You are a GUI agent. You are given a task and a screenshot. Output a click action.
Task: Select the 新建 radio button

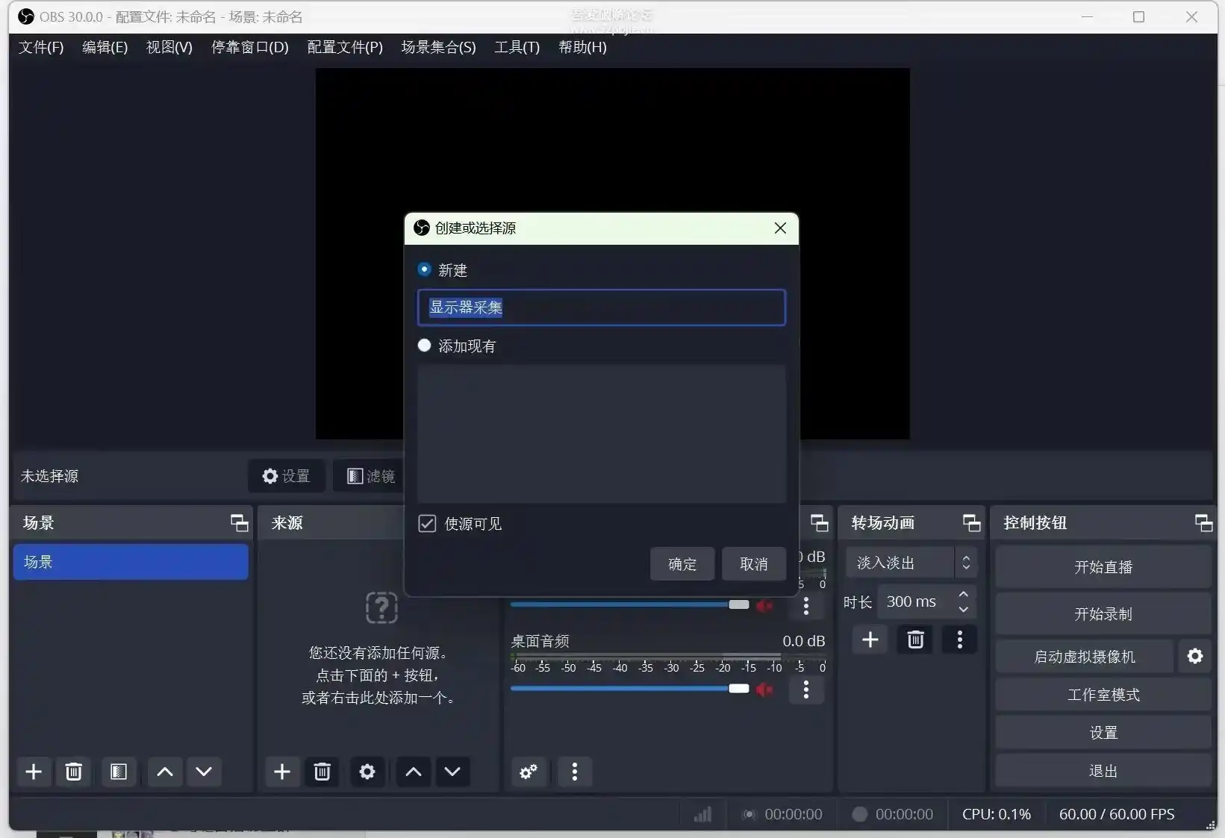pyautogui.click(x=424, y=269)
